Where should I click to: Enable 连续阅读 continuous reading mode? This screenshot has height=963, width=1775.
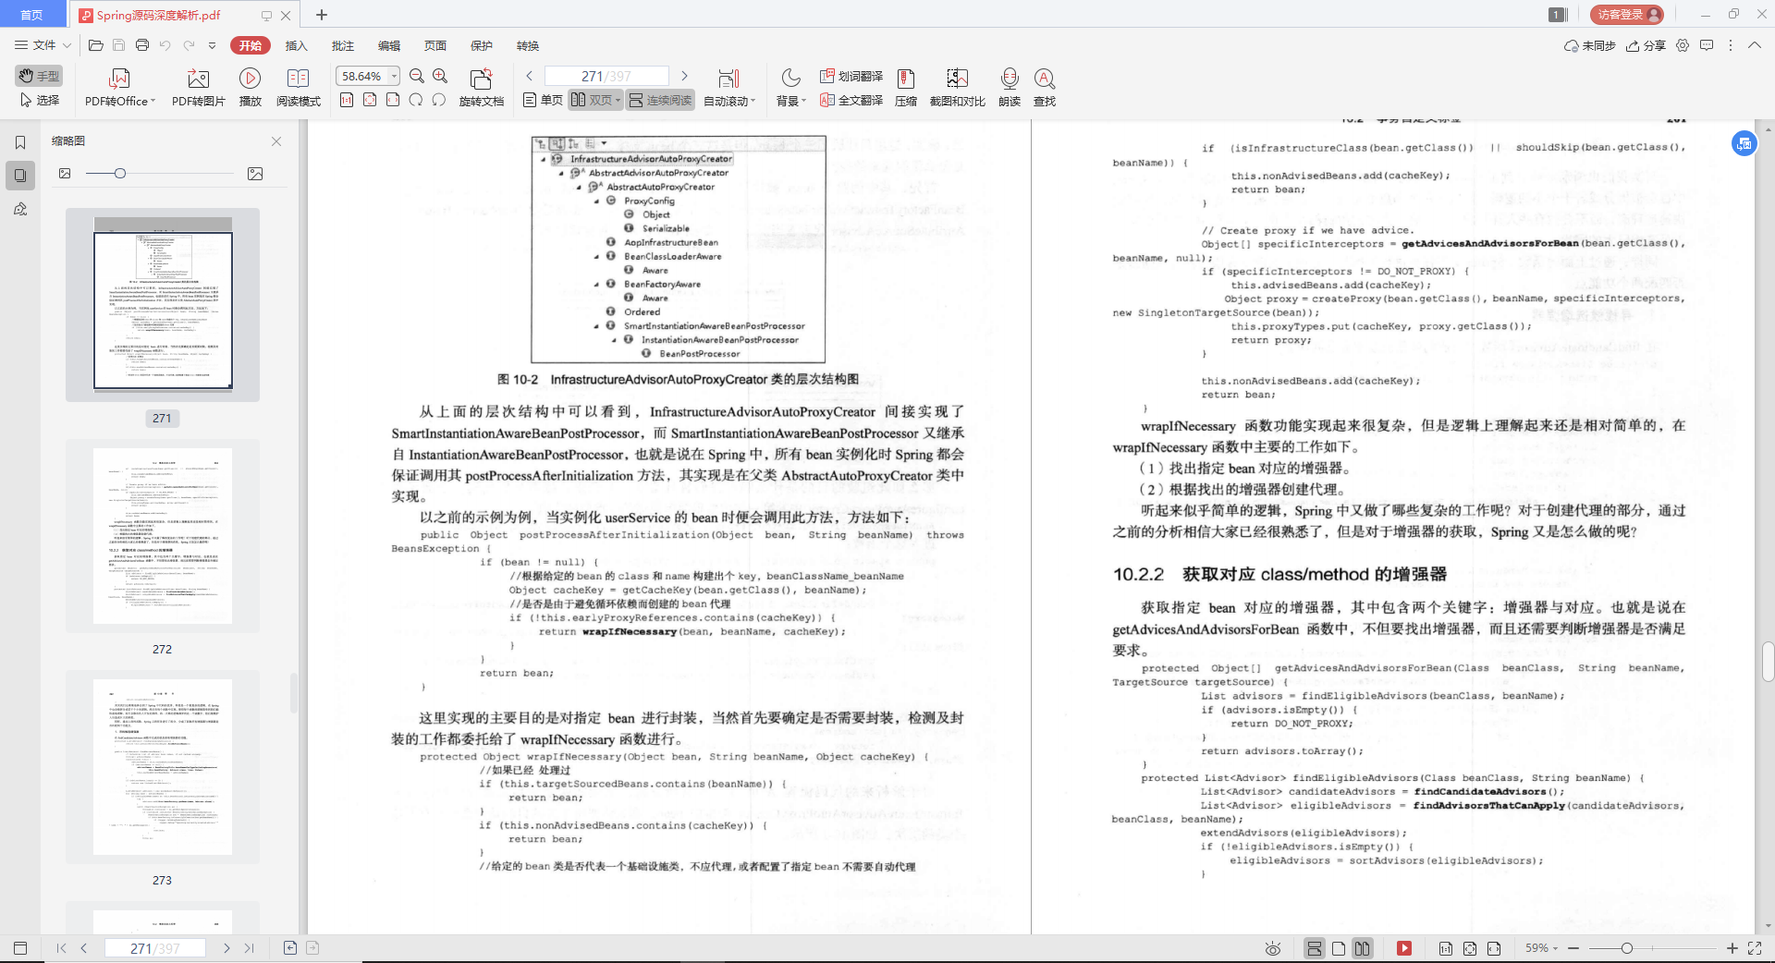tap(659, 100)
